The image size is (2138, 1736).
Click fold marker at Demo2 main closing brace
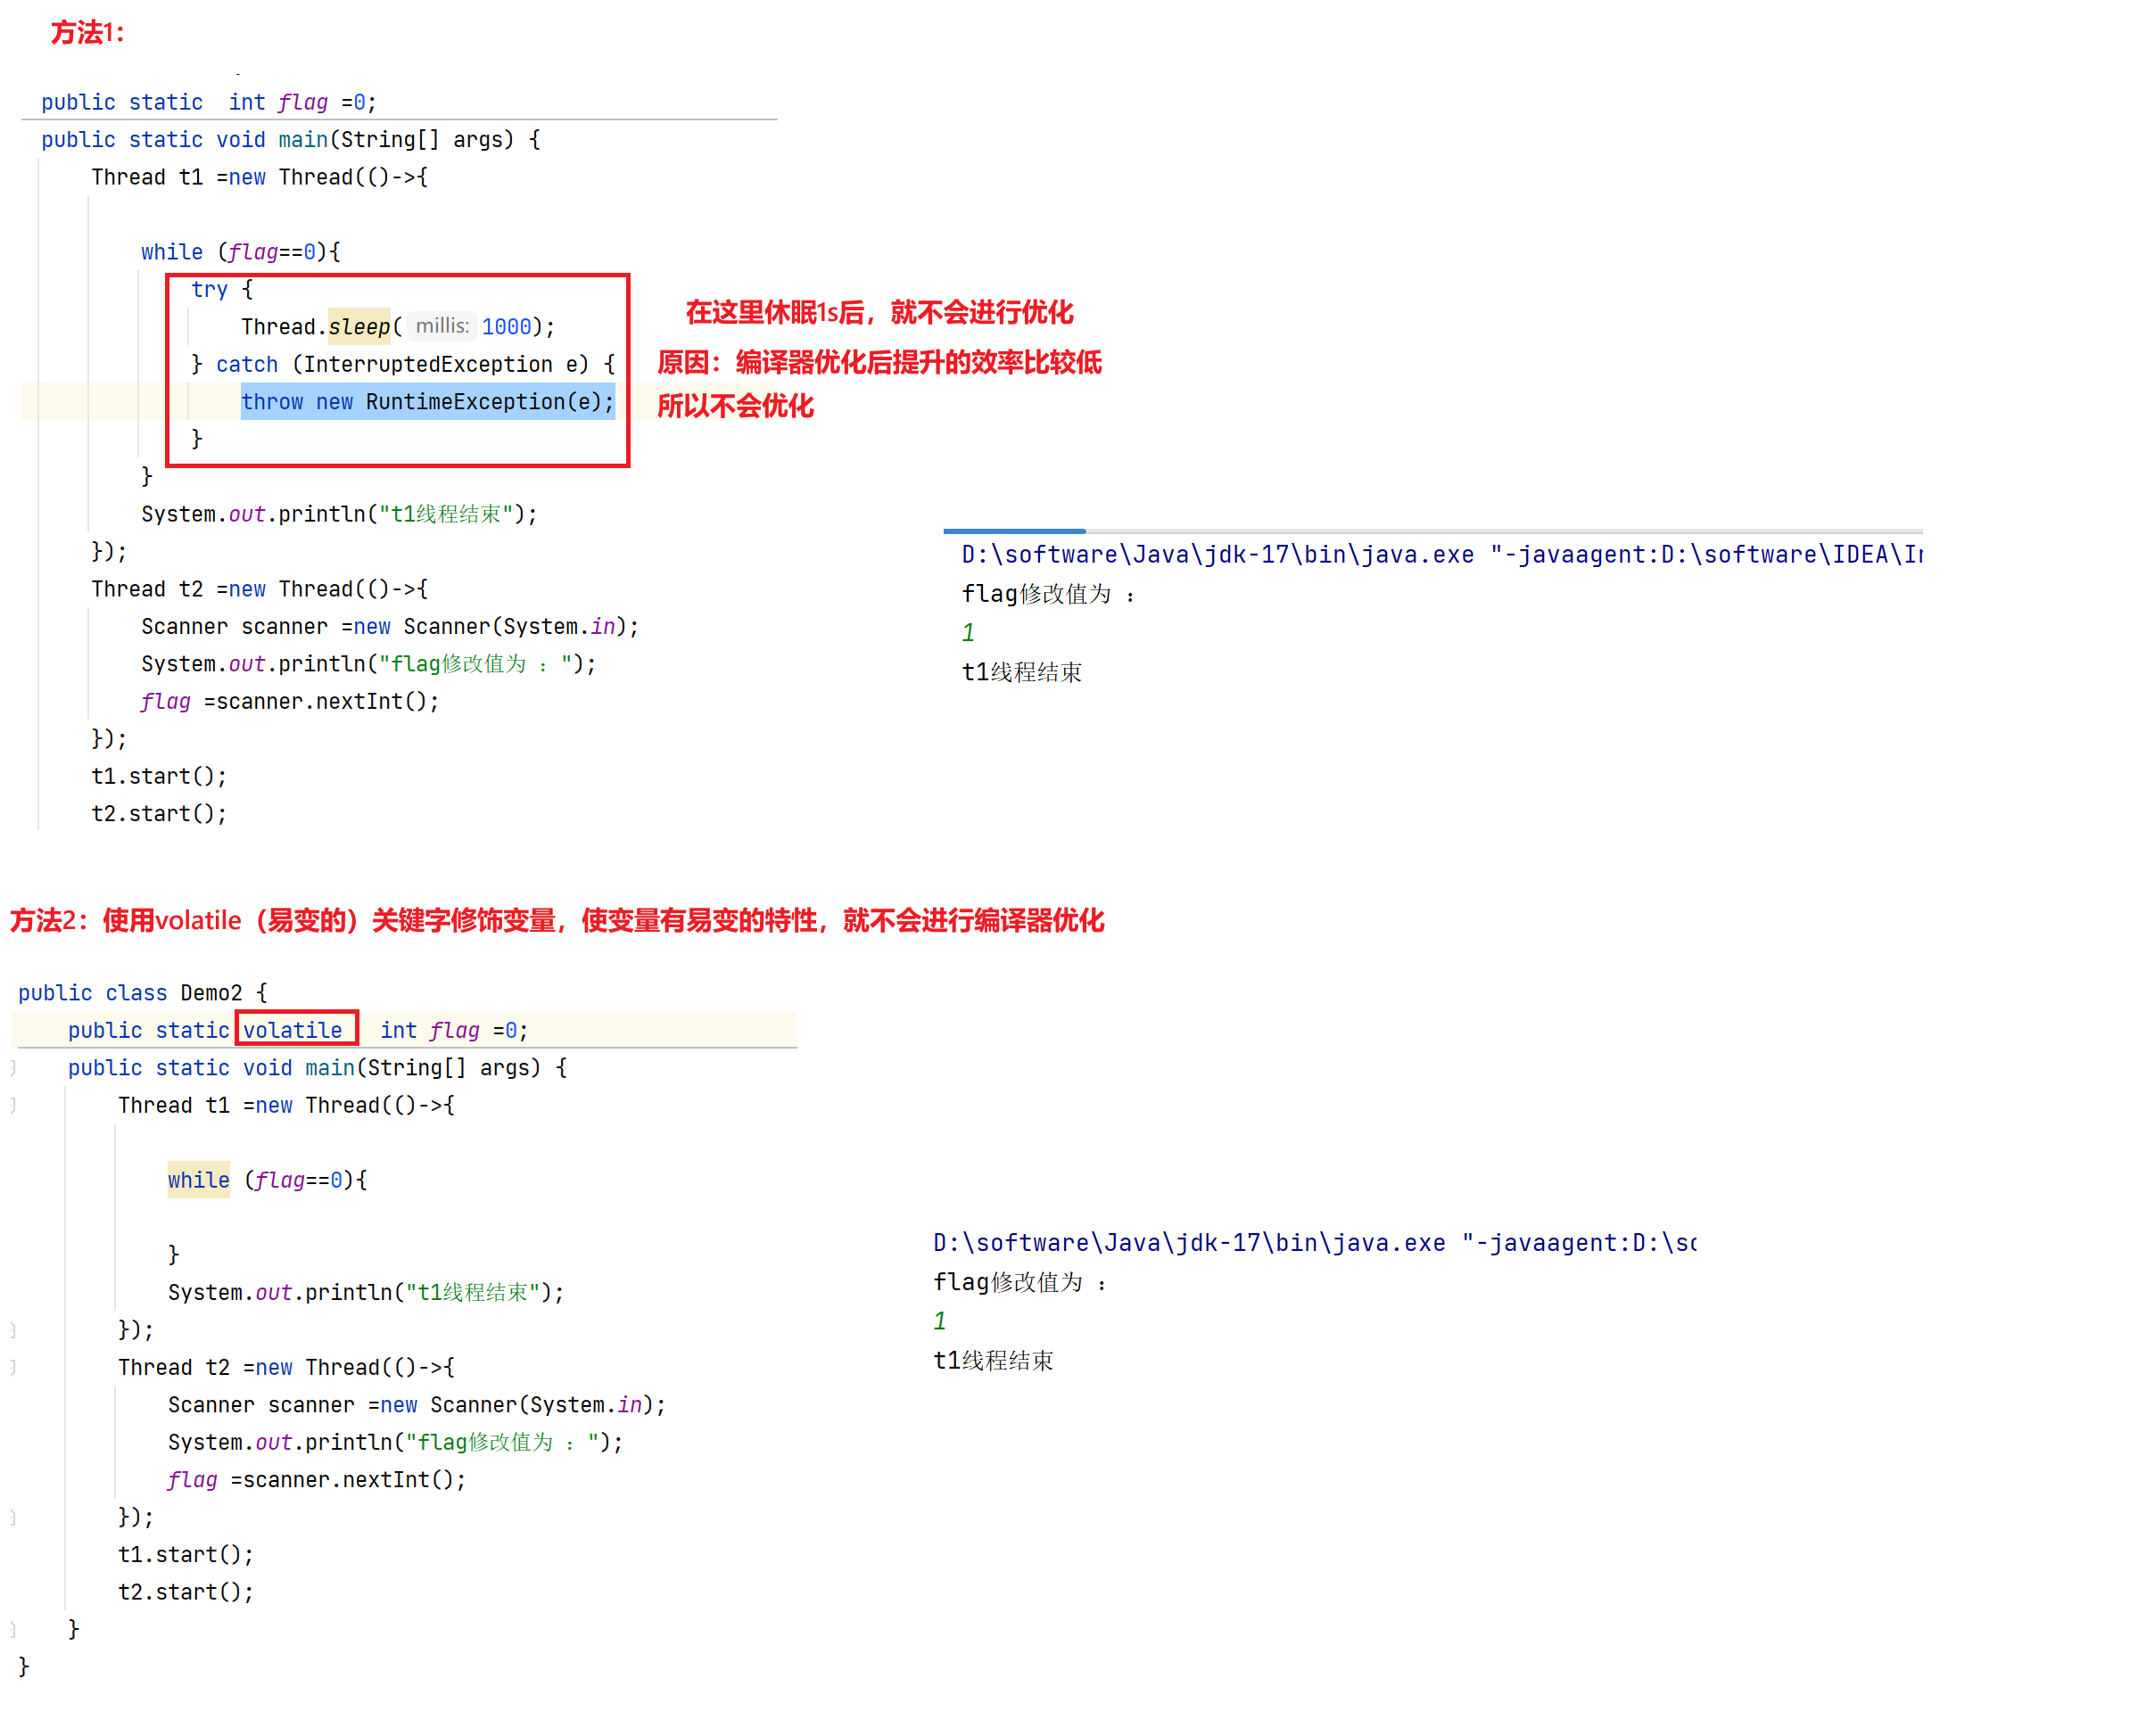coord(13,1629)
